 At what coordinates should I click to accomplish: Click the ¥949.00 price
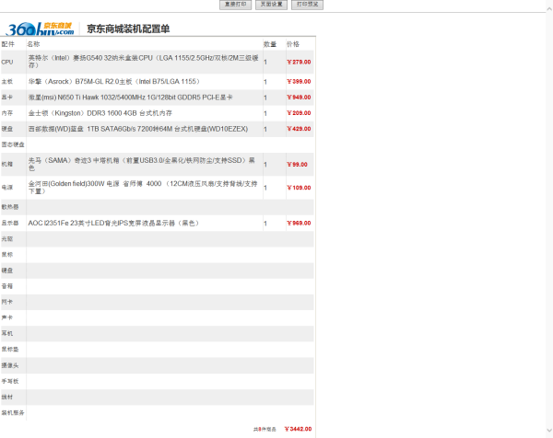[299, 98]
